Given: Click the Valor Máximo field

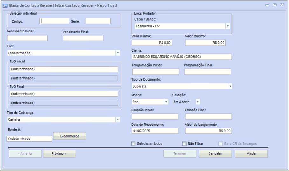Looking at the screenshot, I should point(205,43).
